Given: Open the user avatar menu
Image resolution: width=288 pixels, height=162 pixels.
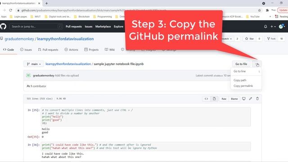Looking at the screenshot, I should (282, 27).
